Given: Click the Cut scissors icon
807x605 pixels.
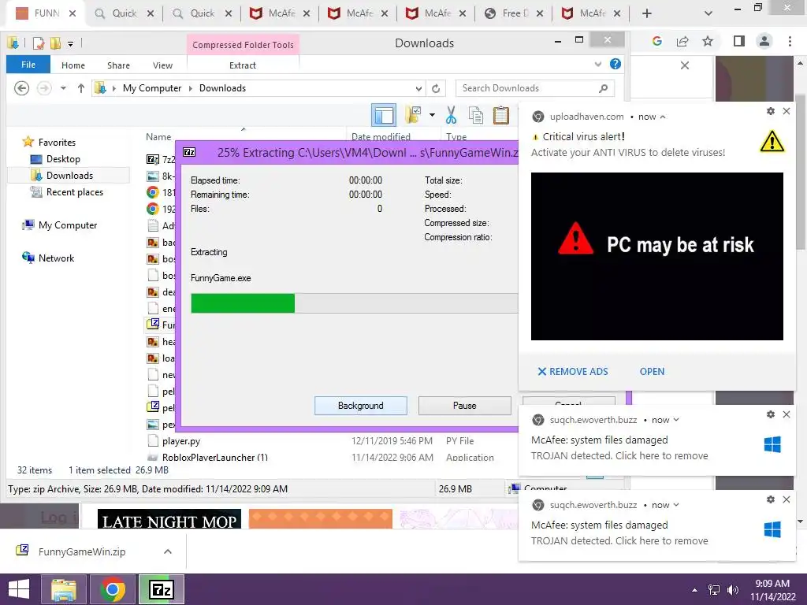Looking at the screenshot, I should point(452,115).
